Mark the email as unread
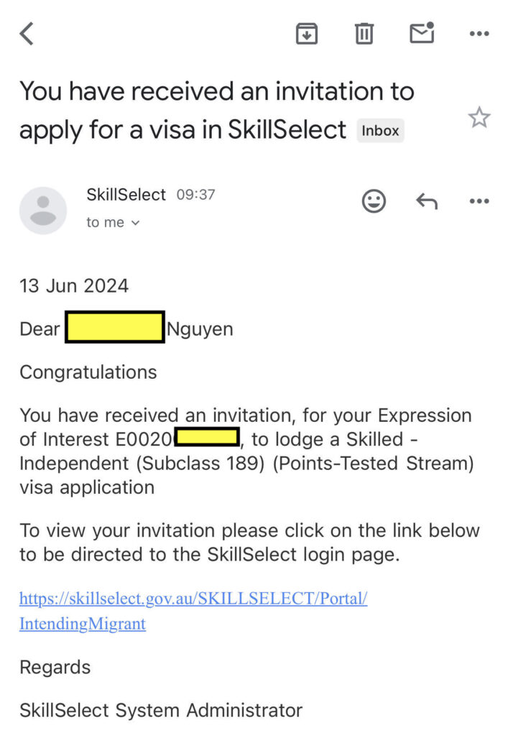513x736 pixels. click(x=422, y=33)
